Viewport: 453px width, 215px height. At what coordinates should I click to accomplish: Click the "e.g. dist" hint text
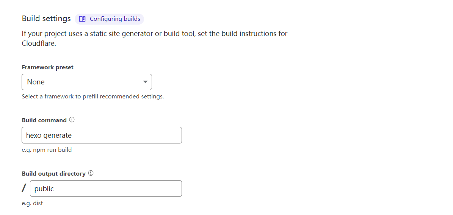[33, 203]
